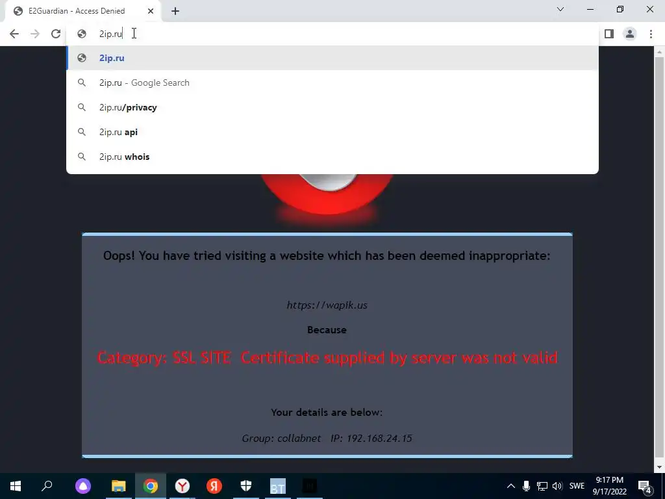Open Windows Security from the taskbar

coord(246,486)
